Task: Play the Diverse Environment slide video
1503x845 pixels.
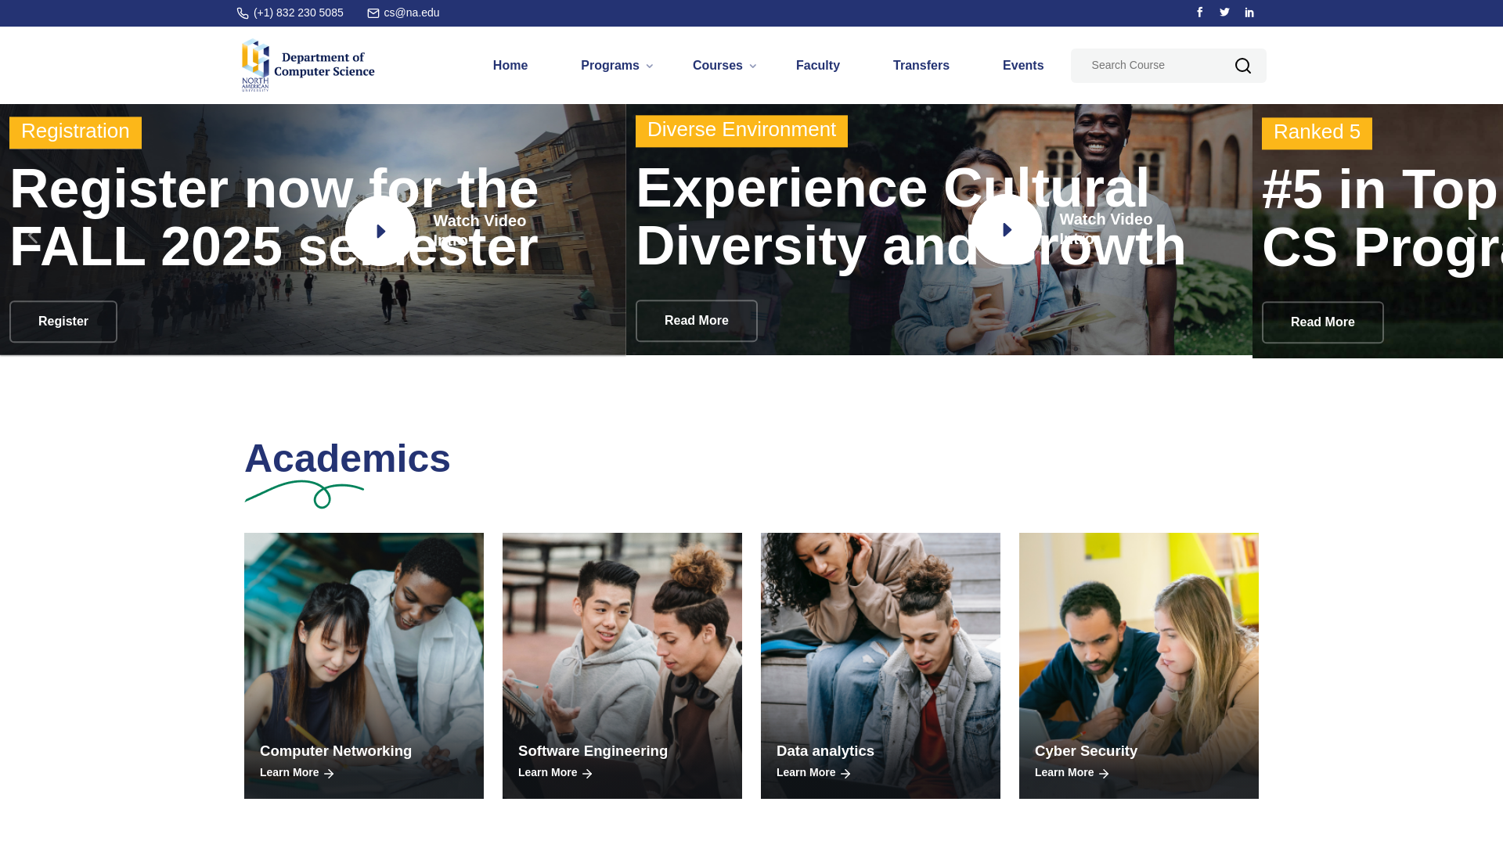Action: pos(1006,229)
